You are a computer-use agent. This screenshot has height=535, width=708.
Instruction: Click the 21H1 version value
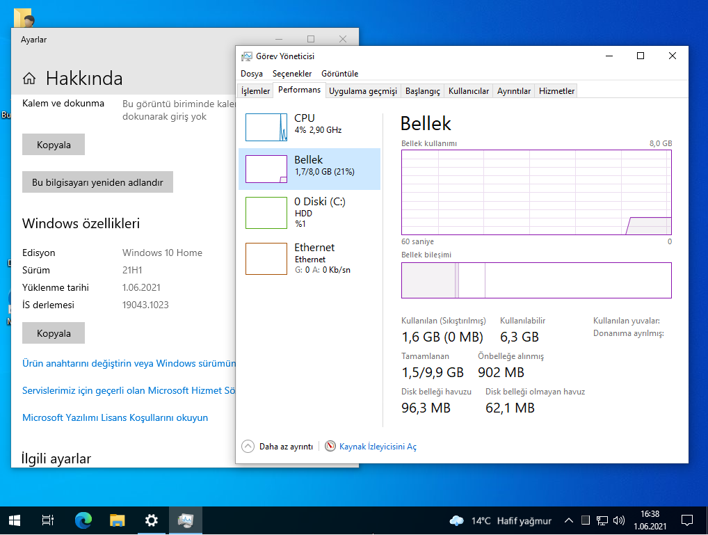coord(132,270)
